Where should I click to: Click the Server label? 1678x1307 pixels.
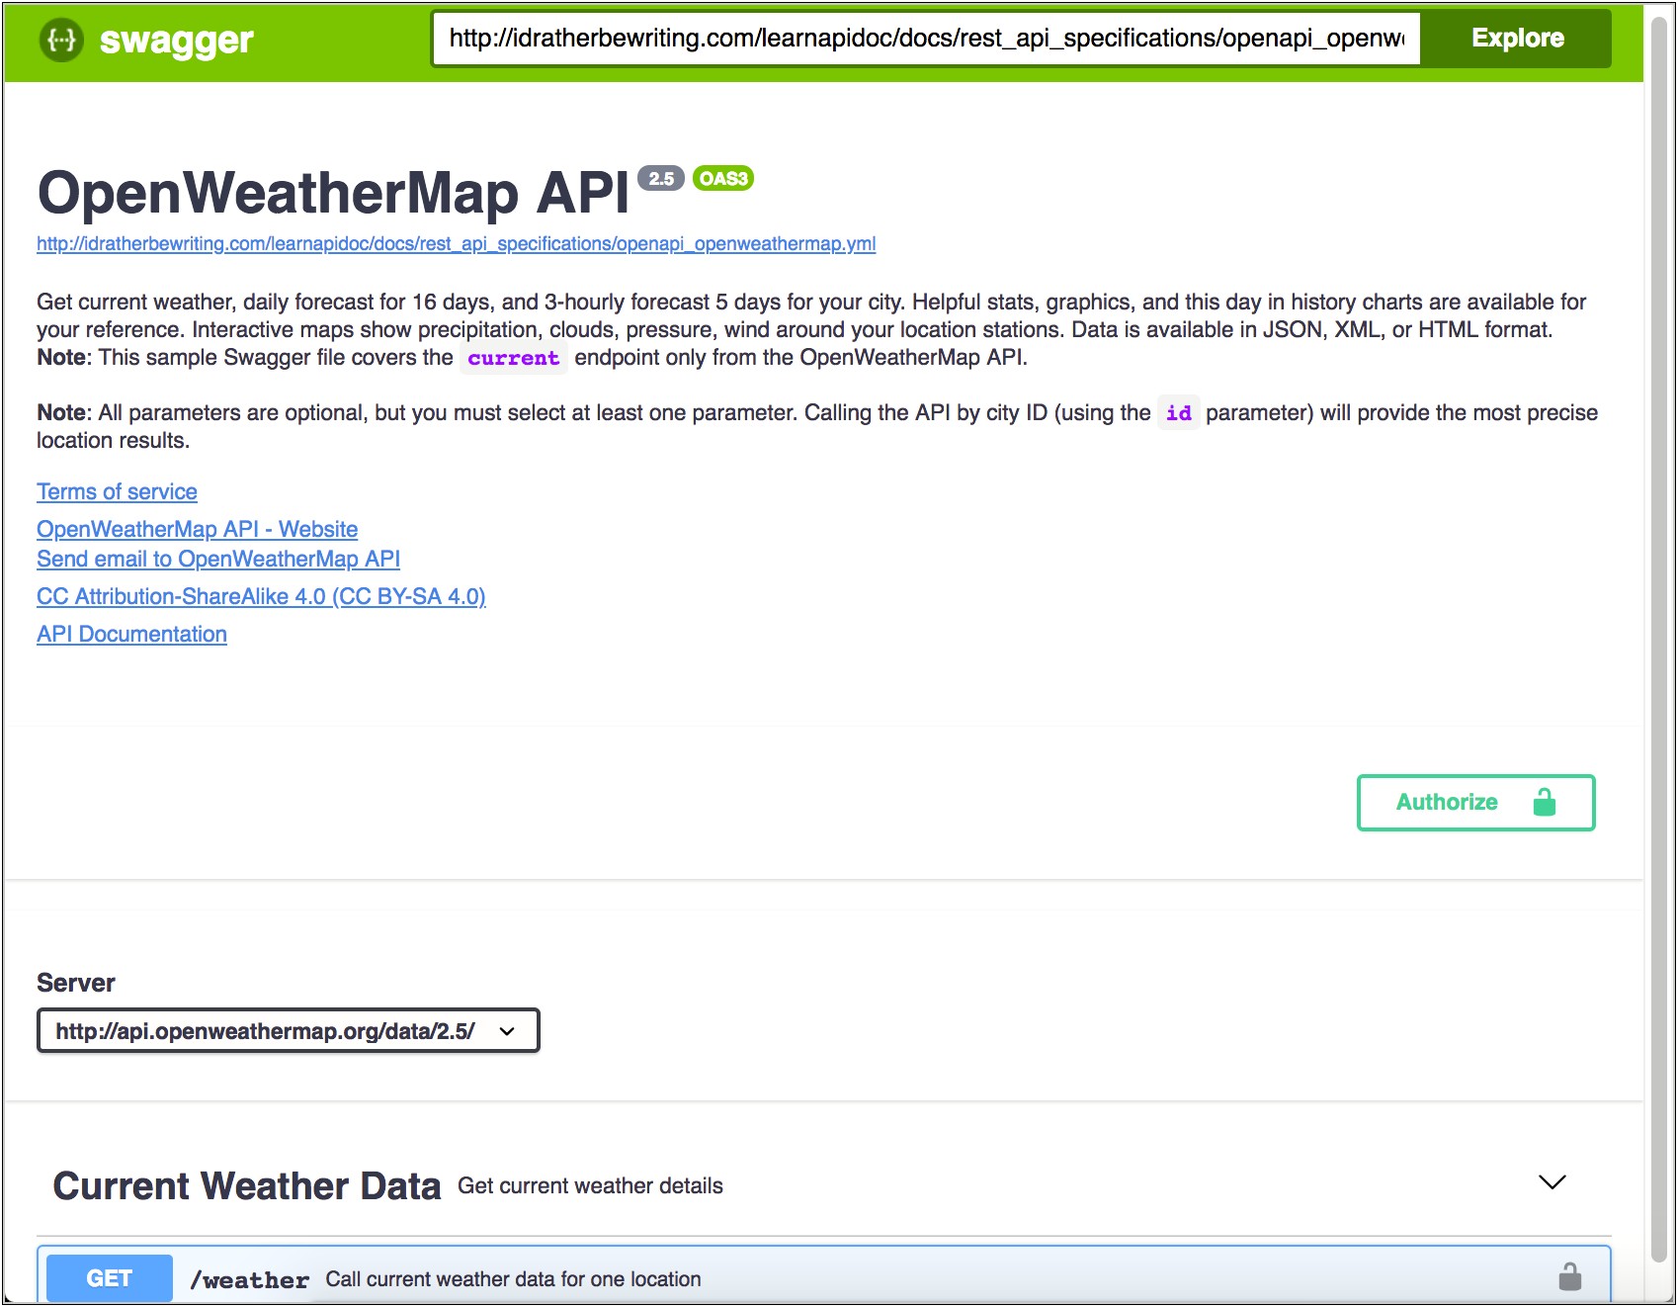tap(76, 983)
